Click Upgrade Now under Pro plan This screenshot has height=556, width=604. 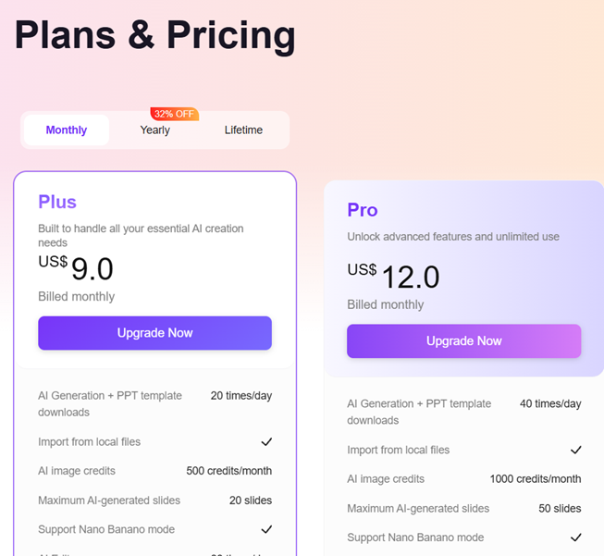[463, 341]
